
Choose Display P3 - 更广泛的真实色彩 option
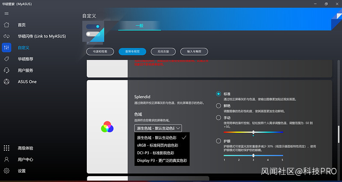tap(162, 160)
